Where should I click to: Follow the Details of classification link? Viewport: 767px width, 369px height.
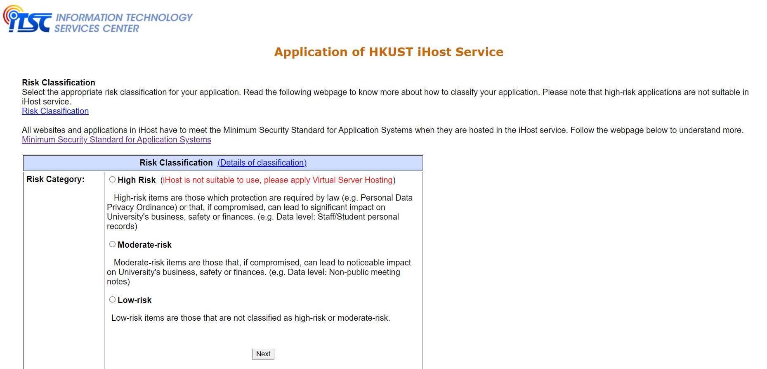point(262,163)
